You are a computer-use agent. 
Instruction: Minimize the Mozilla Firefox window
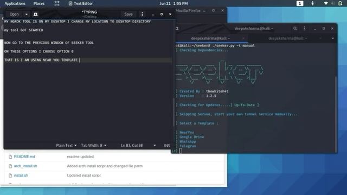click(x=204, y=11)
